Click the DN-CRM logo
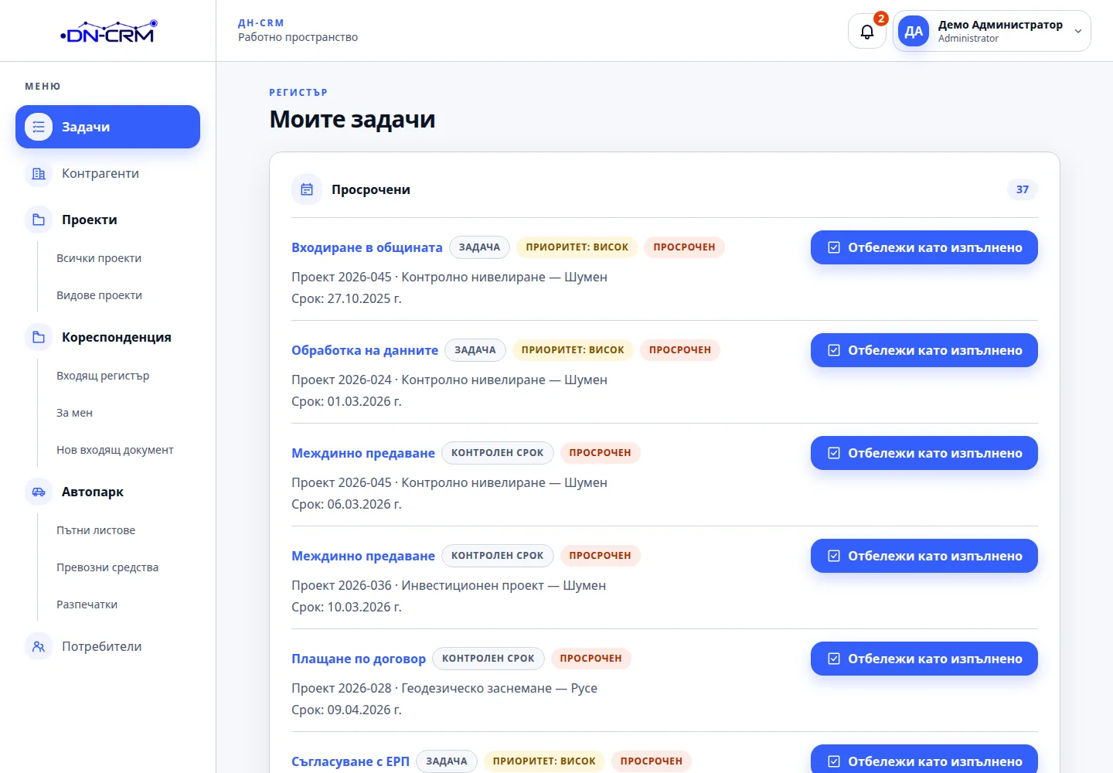Screen dimensions: 1113x773 pos(108,32)
